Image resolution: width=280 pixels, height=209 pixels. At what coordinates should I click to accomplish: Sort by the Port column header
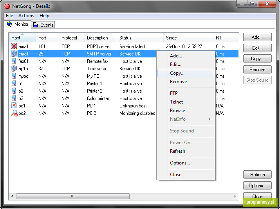(47, 38)
